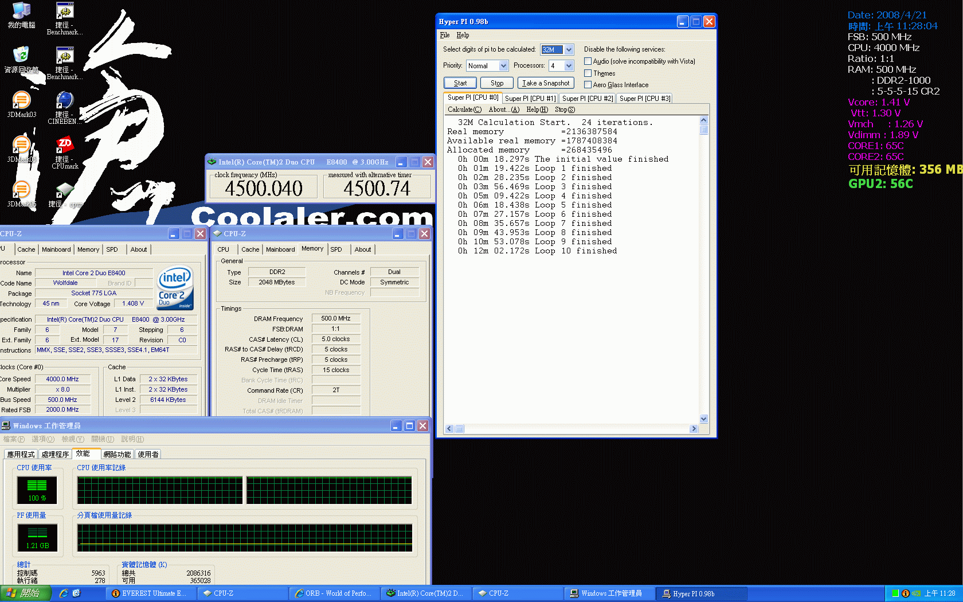Click the Internet Explorer quick launch icon
This screenshot has height=602, width=963.
(x=64, y=593)
